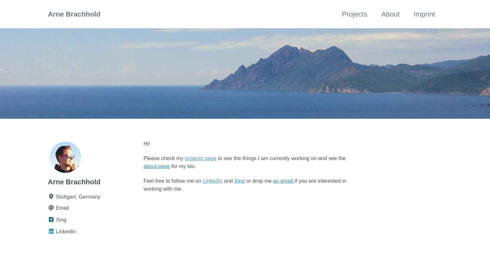Click the location pin icon beside Stuttgart, Germany
This screenshot has width=490, height=275.
pyautogui.click(x=51, y=197)
